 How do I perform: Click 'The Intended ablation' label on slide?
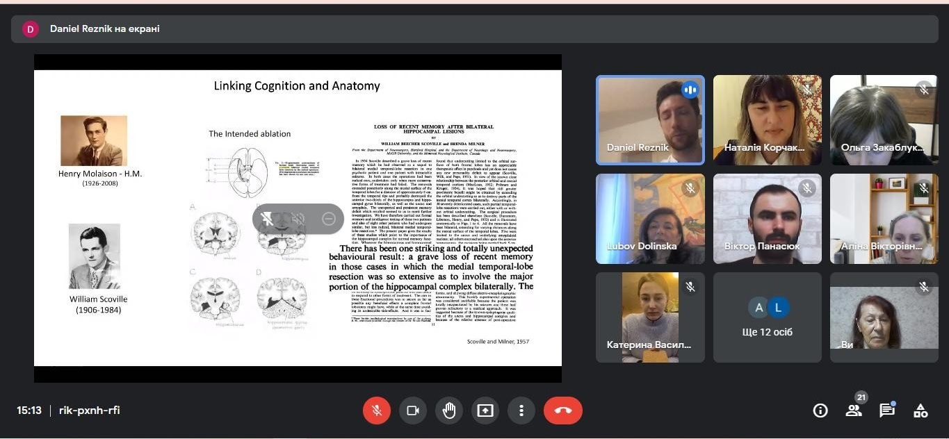[250, 134]
